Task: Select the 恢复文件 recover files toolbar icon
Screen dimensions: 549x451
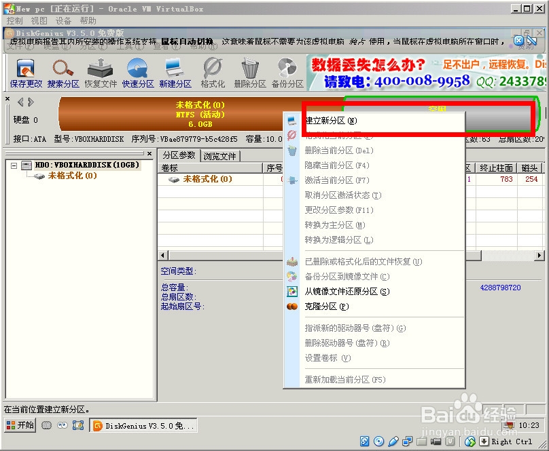Action: 101,73
